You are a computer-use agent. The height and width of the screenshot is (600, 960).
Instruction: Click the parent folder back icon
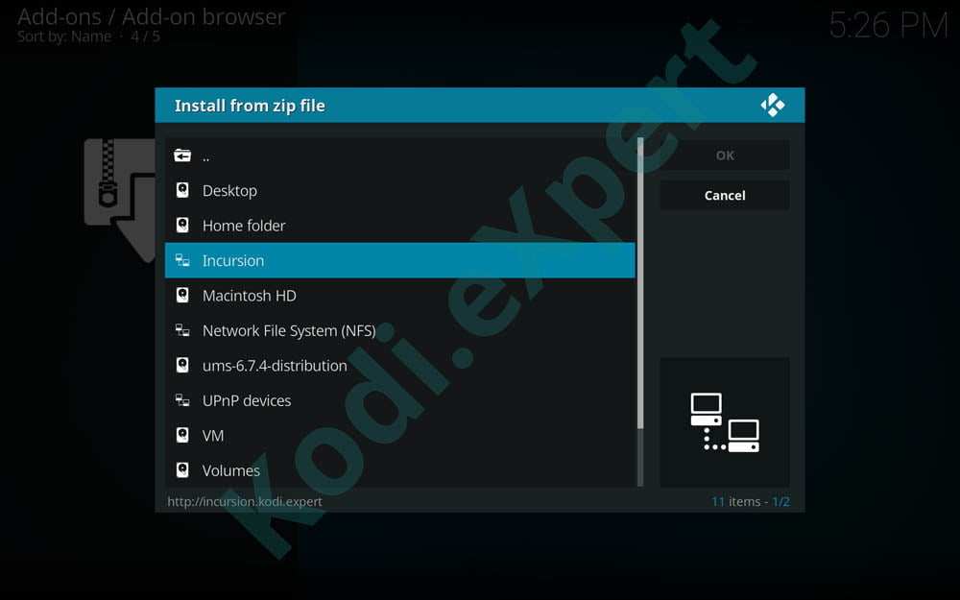click(182, 156)
